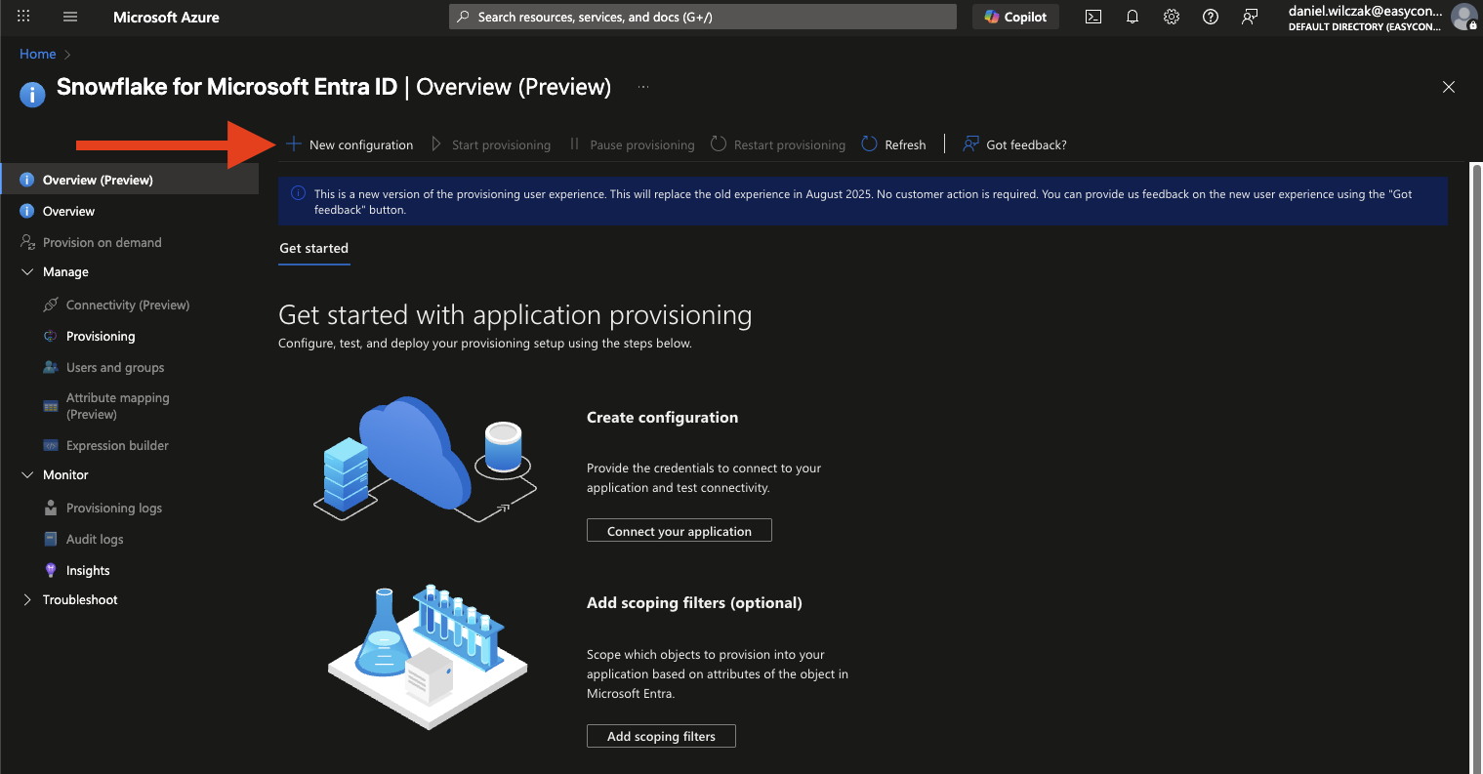This screenshot has width=1483, height=774.
Task: Open the Cloud Shell icon
Action: [x=1093, y=17]
